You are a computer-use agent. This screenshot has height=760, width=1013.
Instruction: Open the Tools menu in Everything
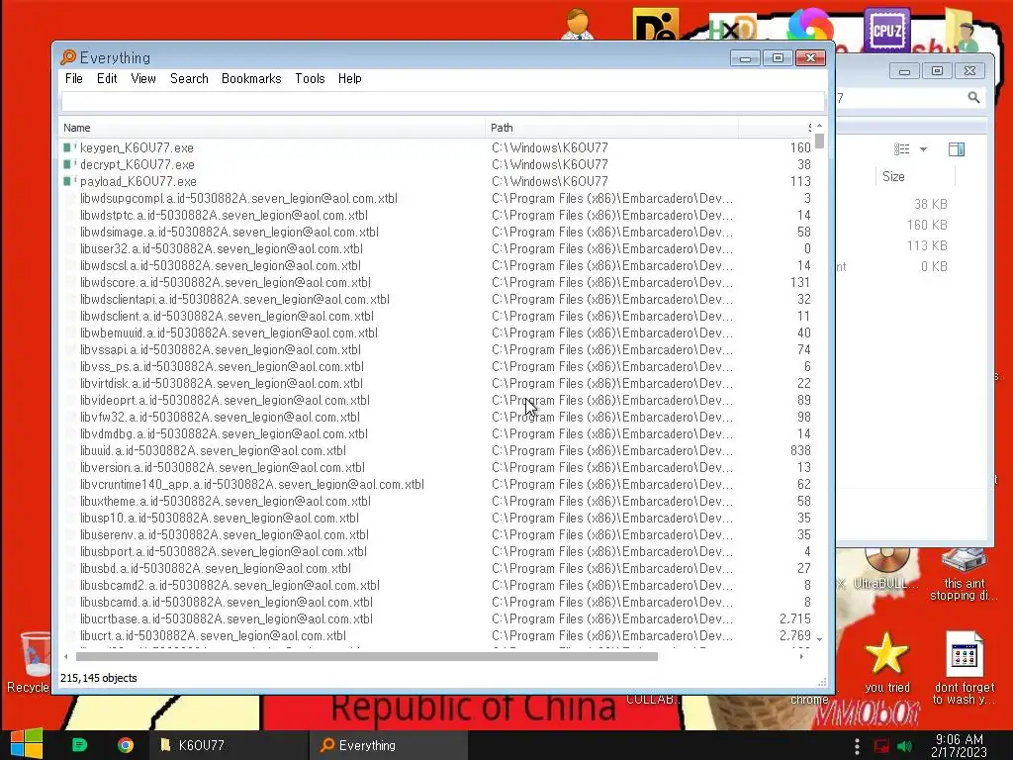tap(310, 79)
